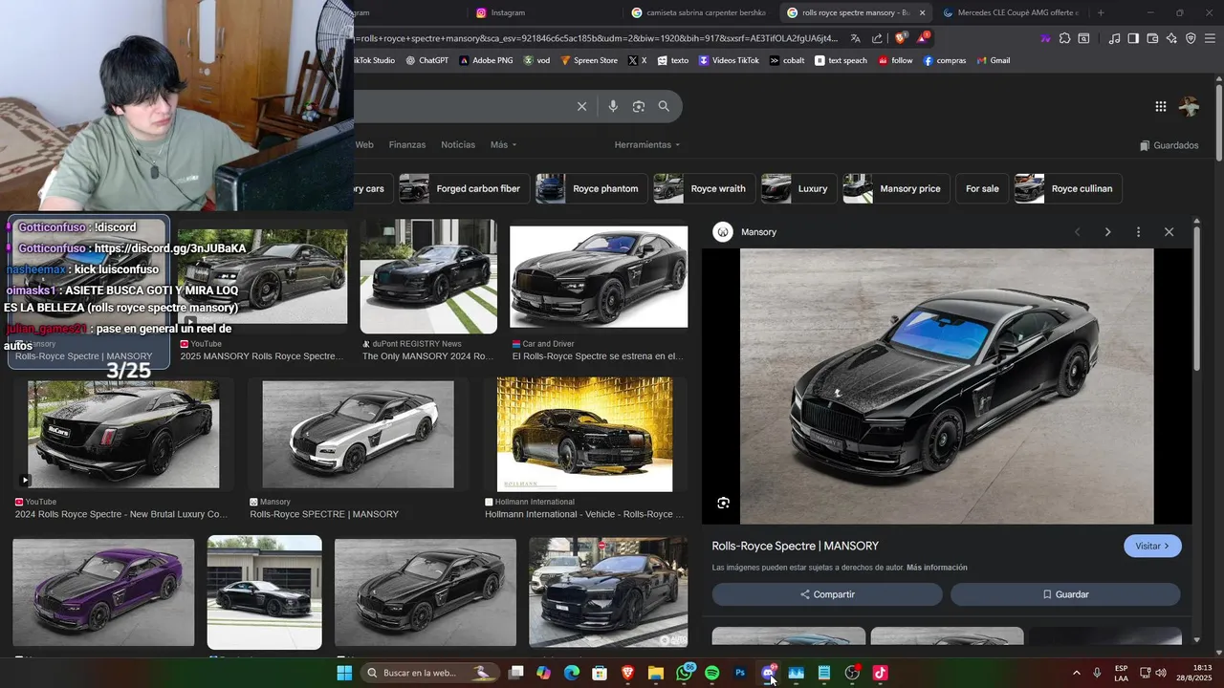Toggle the browser sidebar panel icon

coord(1133,39)
